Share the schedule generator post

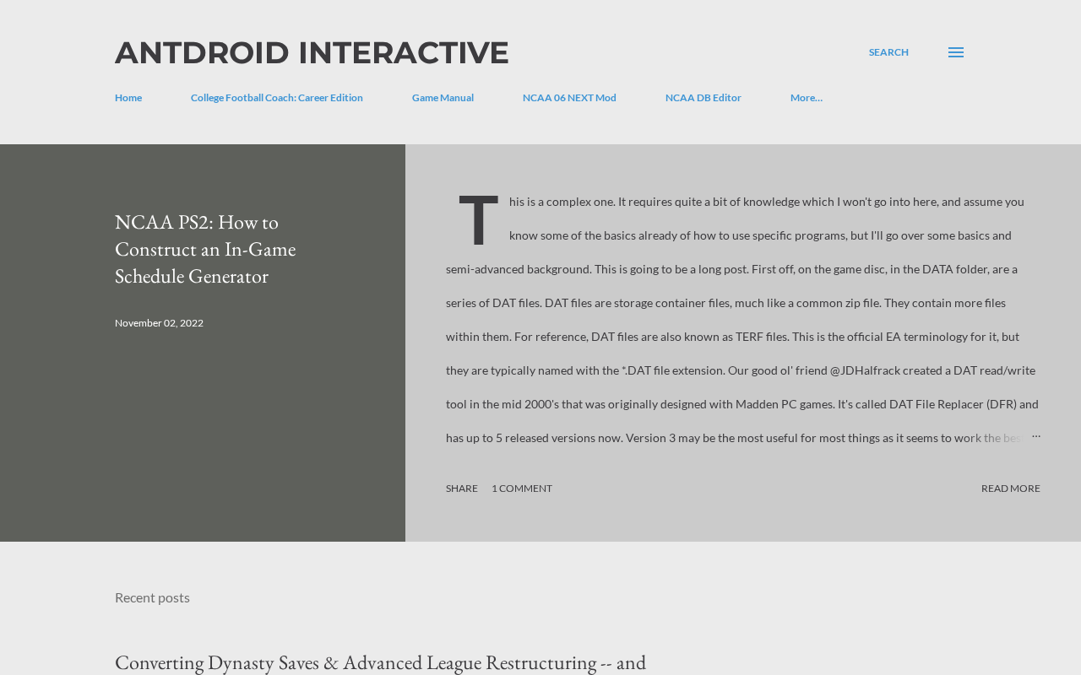click(x=462, y=489)
